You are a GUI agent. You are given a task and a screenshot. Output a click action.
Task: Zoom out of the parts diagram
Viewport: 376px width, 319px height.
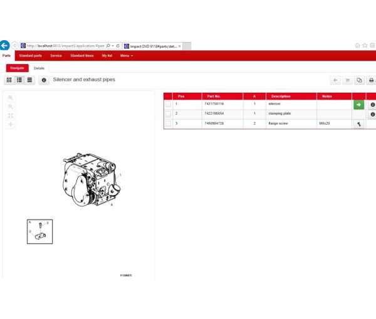pos(11,107)
